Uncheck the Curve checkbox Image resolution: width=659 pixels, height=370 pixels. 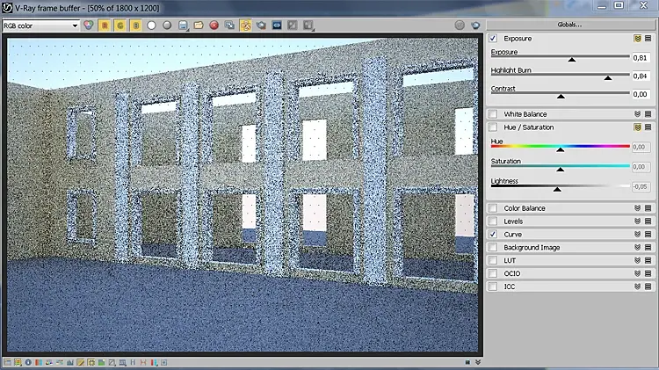pyautogui.click(x=493, y=234)
